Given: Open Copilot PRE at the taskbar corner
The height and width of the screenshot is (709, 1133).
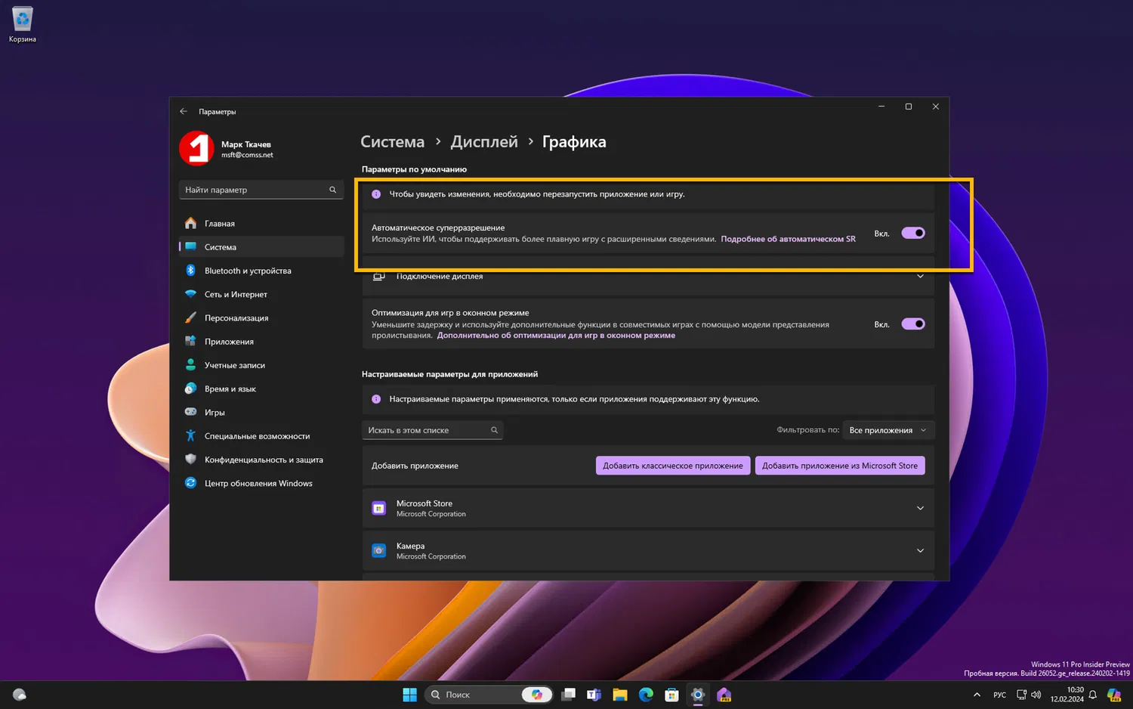Looking at the screenshot, I should [x=1113, y=695].
